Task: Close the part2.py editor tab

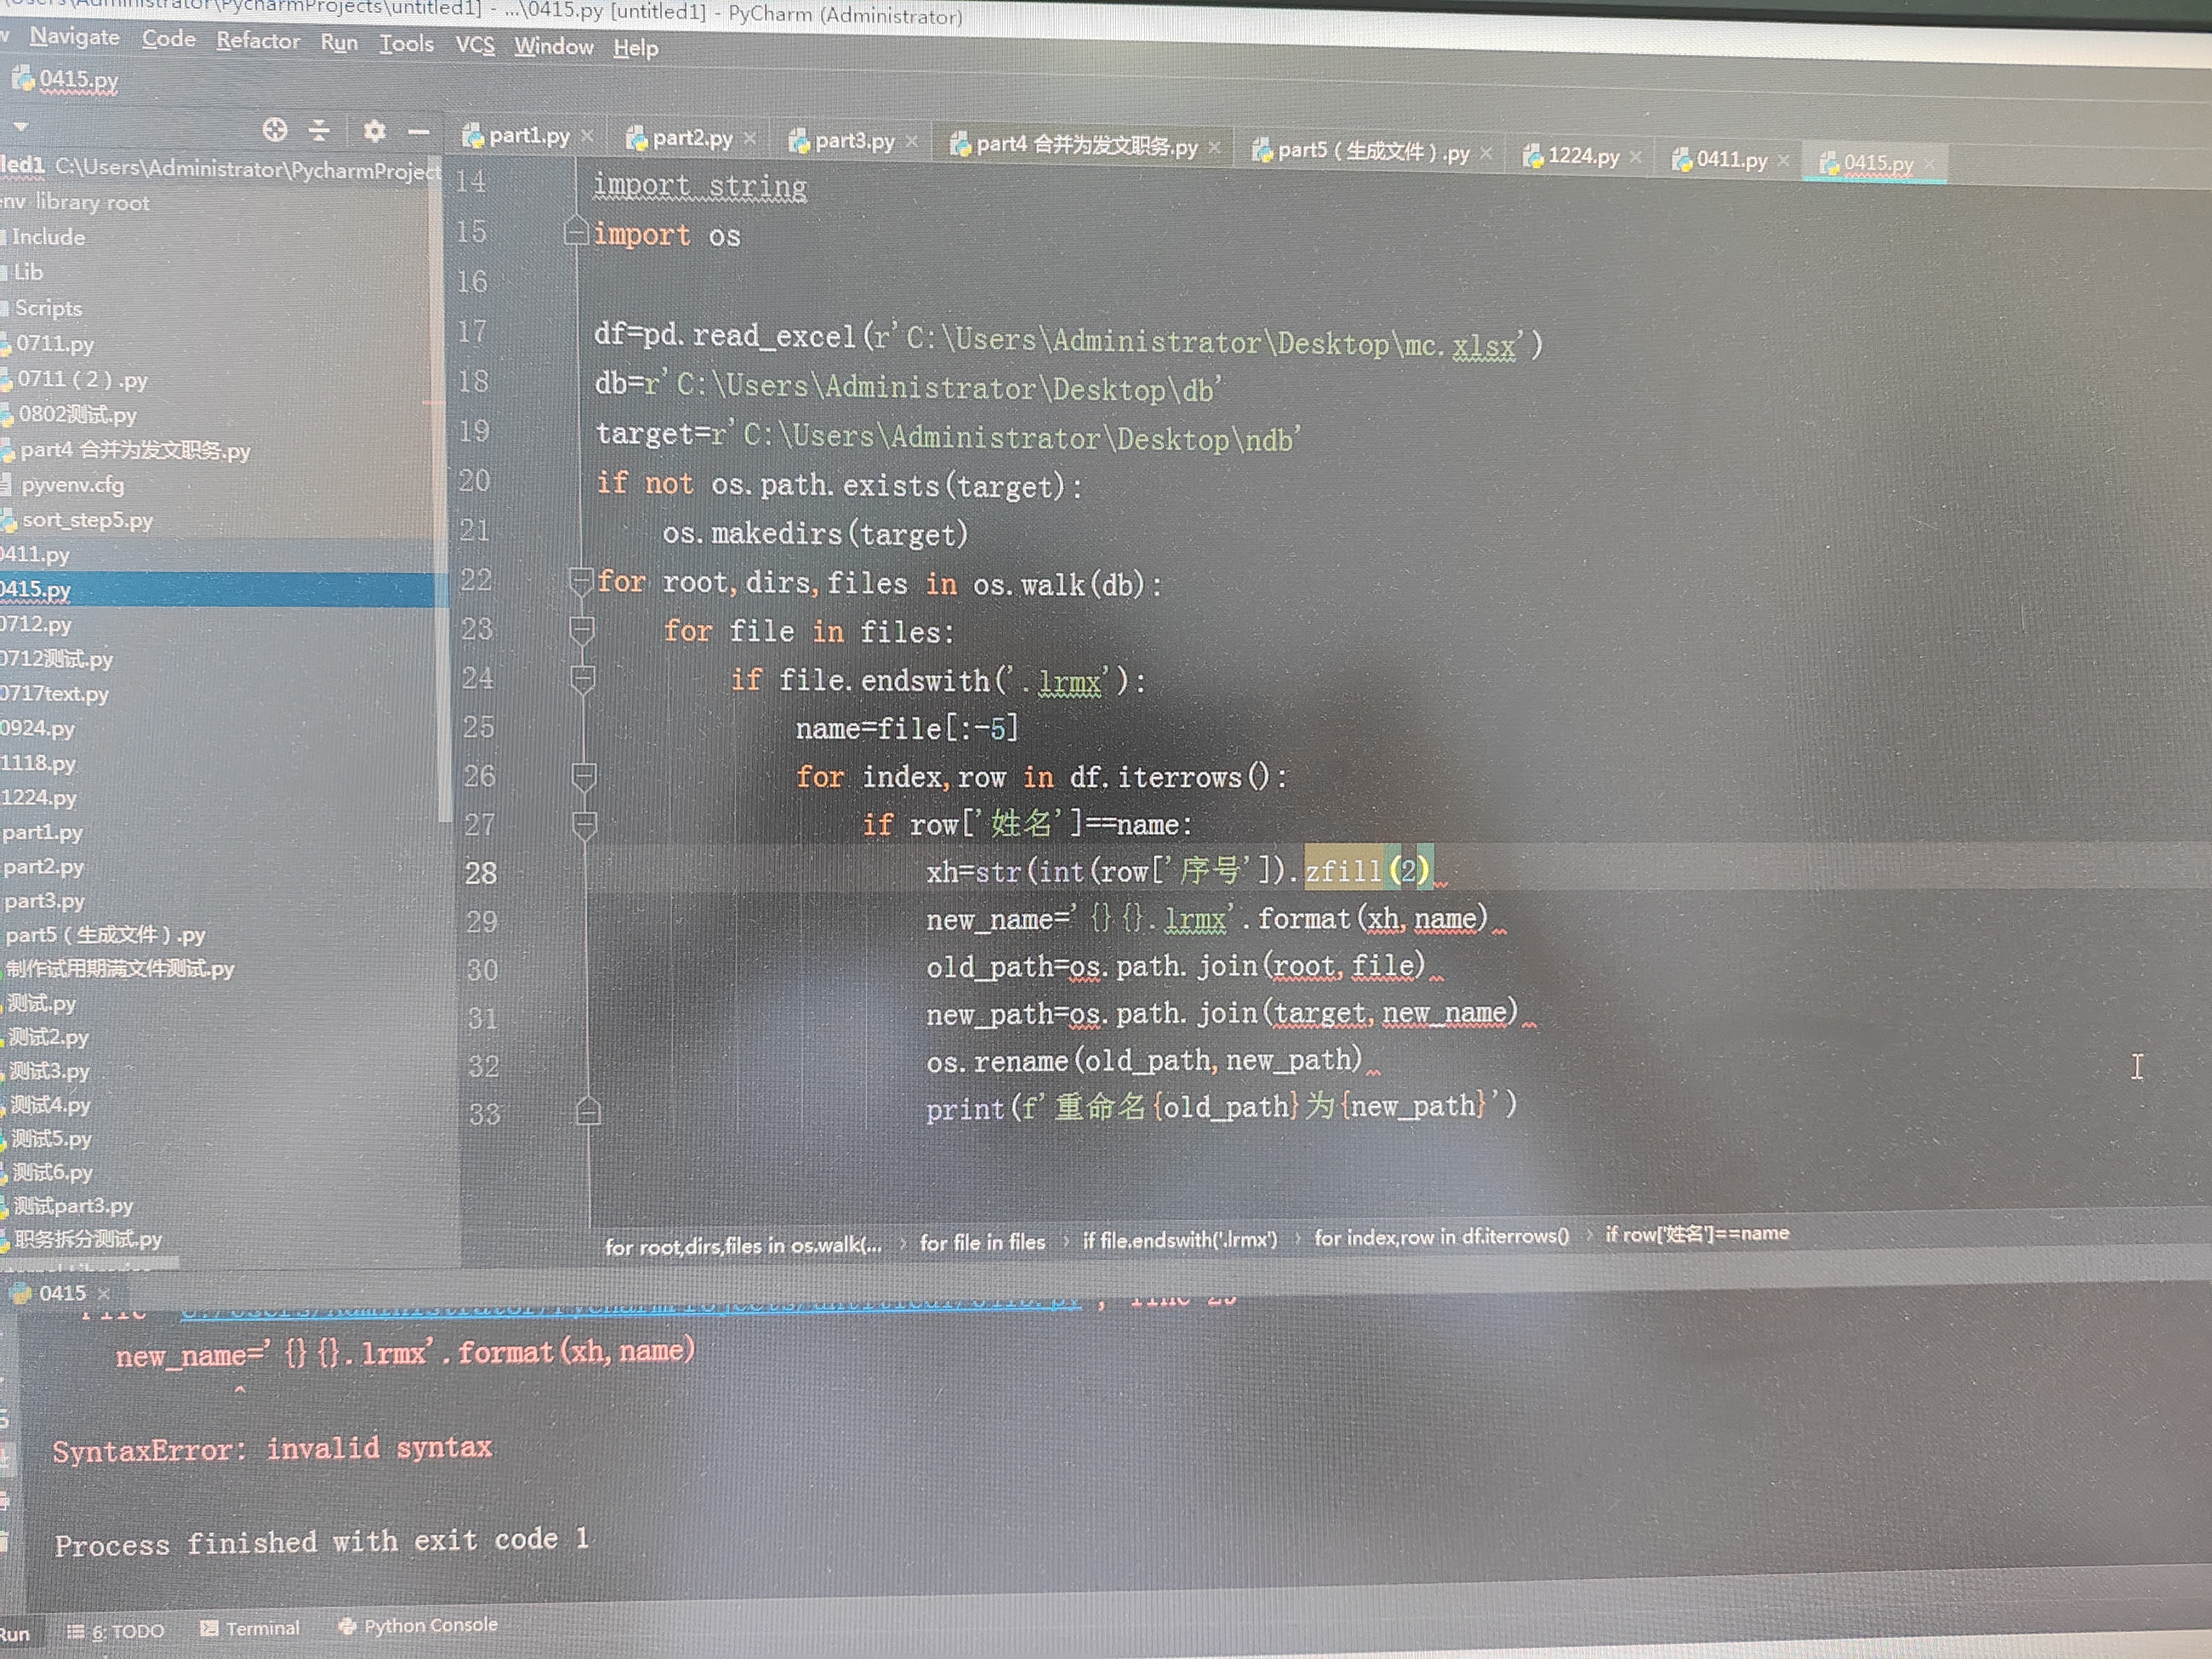Action: pyautogui.click(x=750, y=138)
